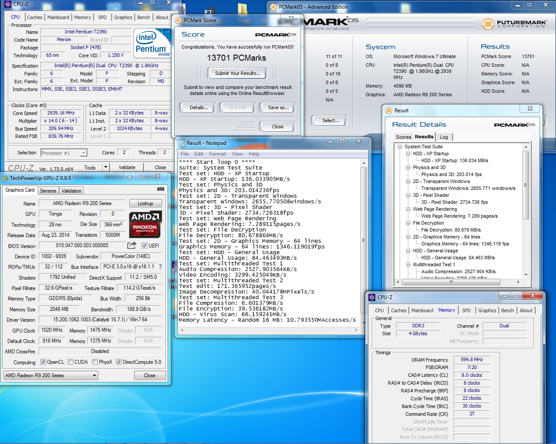
Task: Open Notepad File menu
Action: [185, 154]
